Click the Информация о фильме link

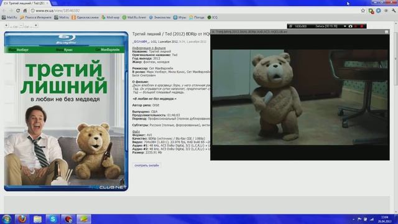tap(149, 48)
